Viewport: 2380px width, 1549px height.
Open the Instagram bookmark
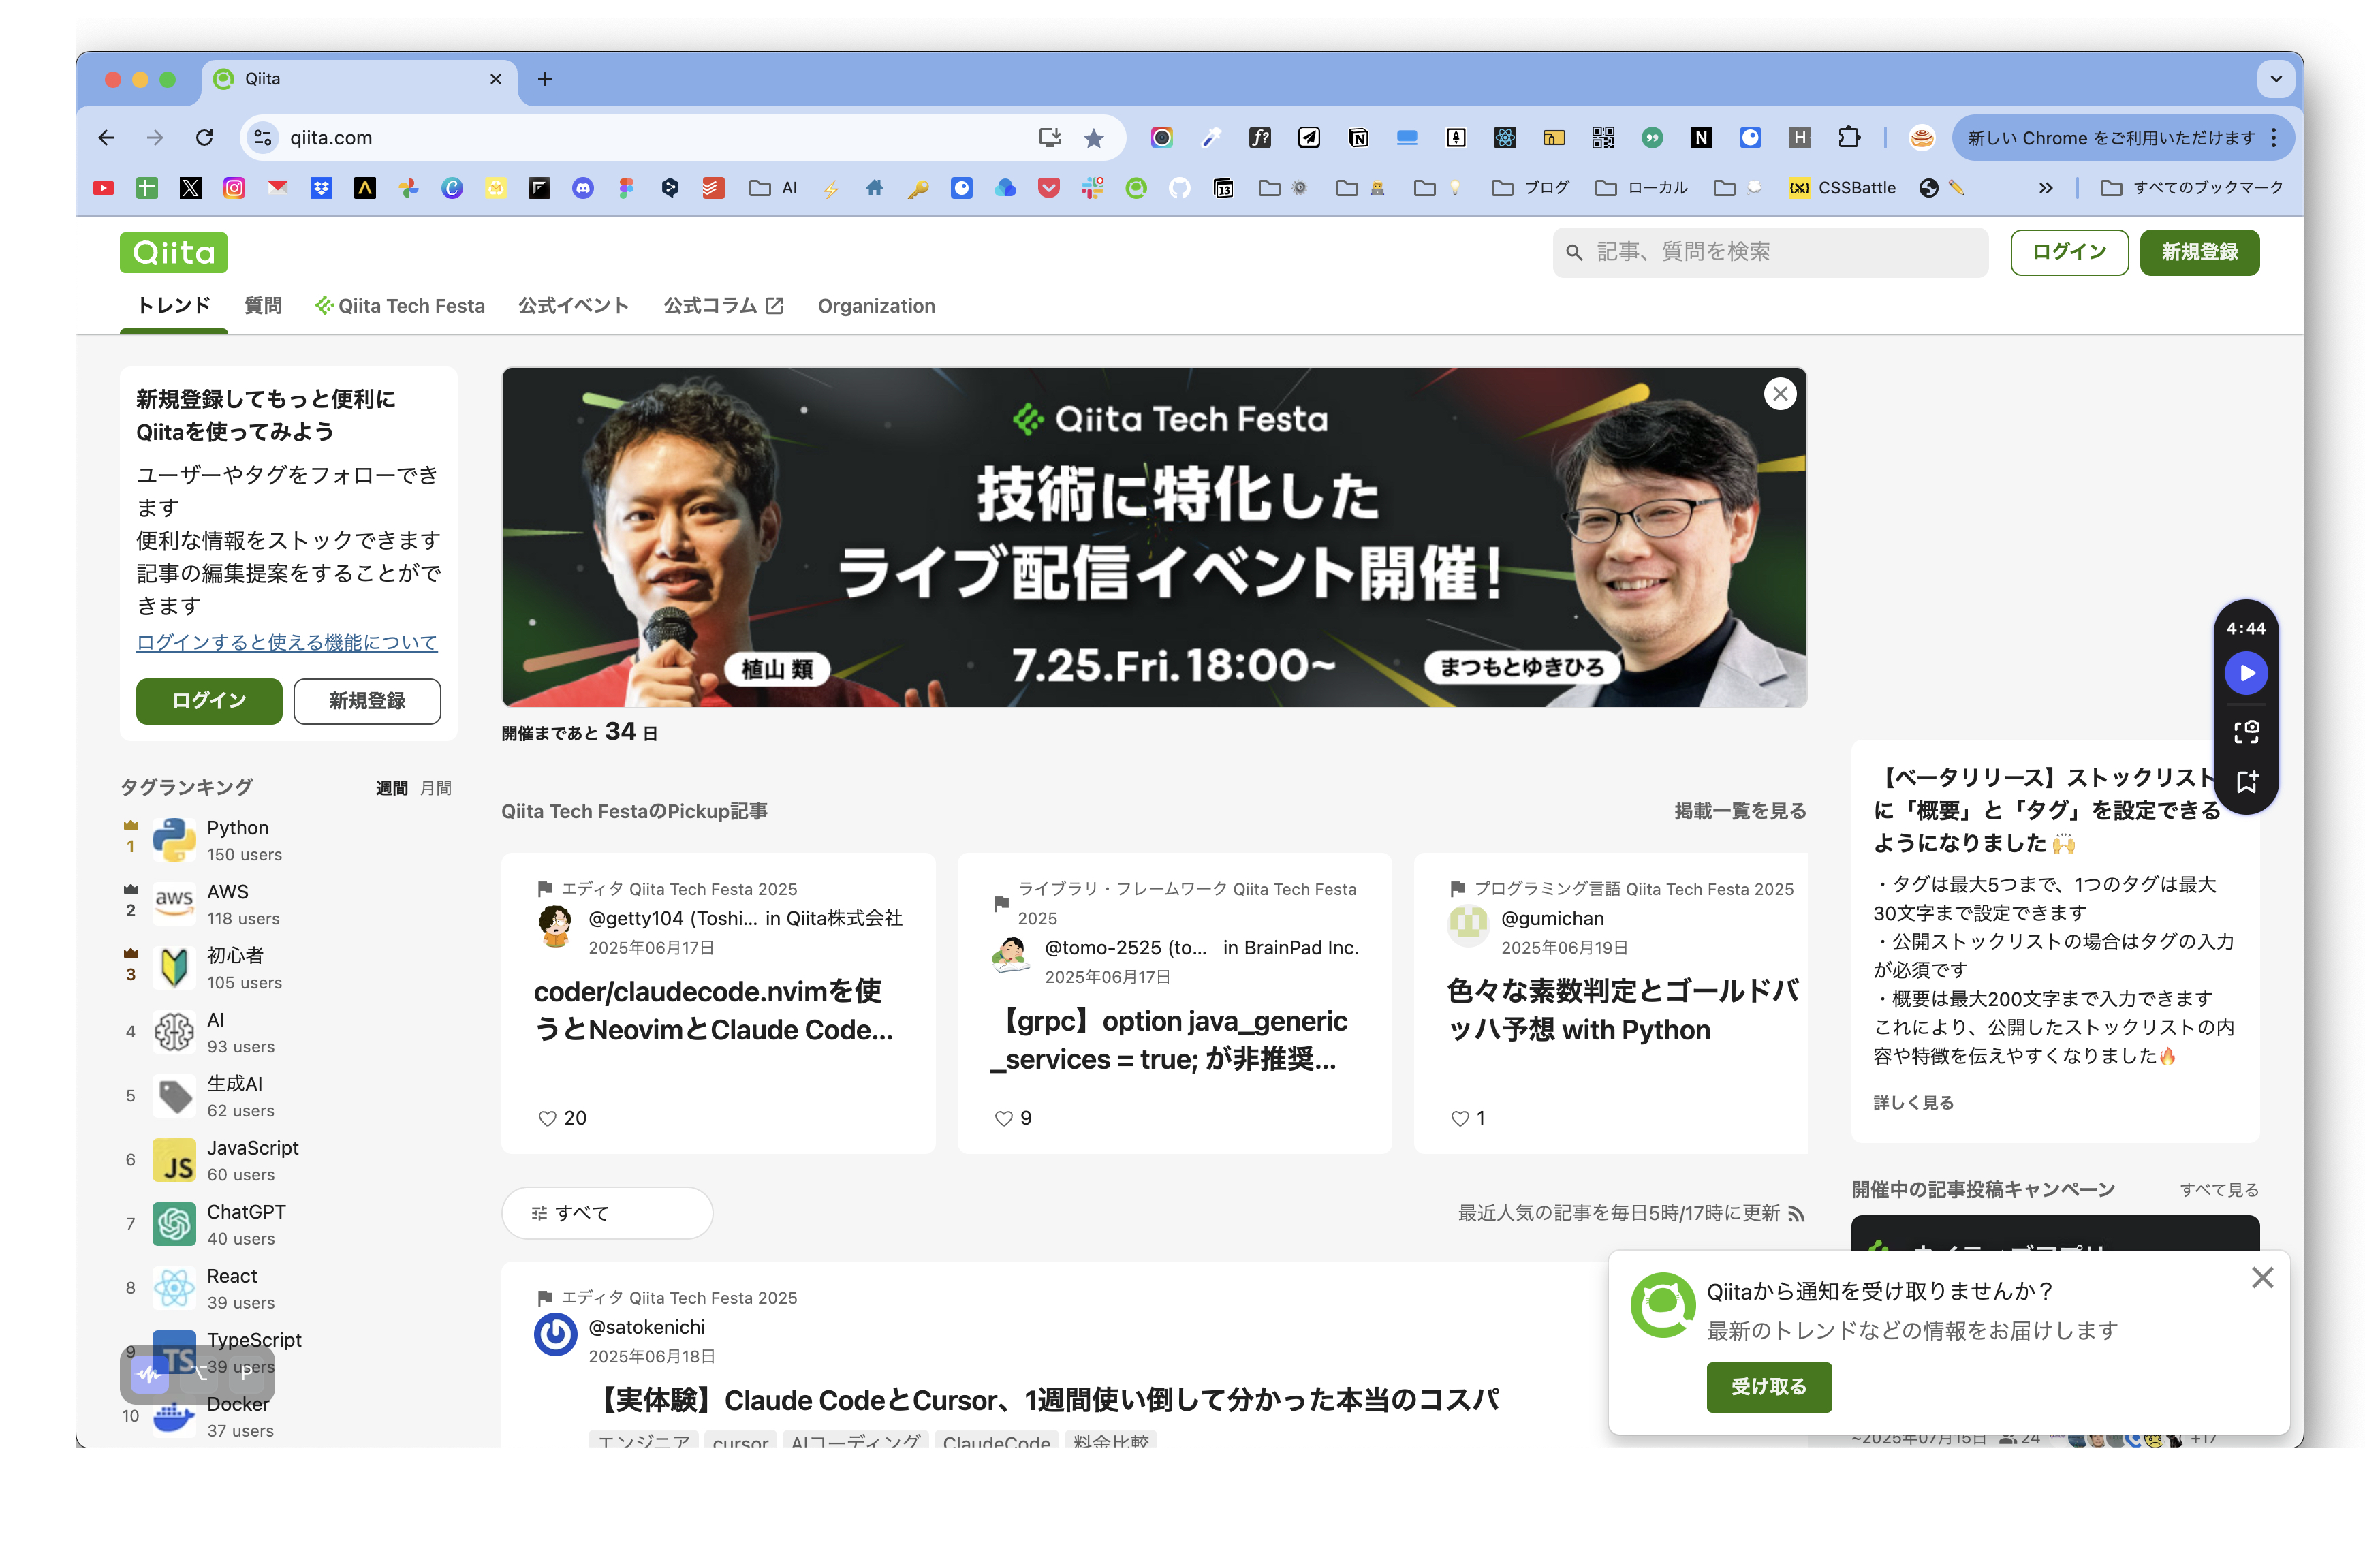(234, 188)
